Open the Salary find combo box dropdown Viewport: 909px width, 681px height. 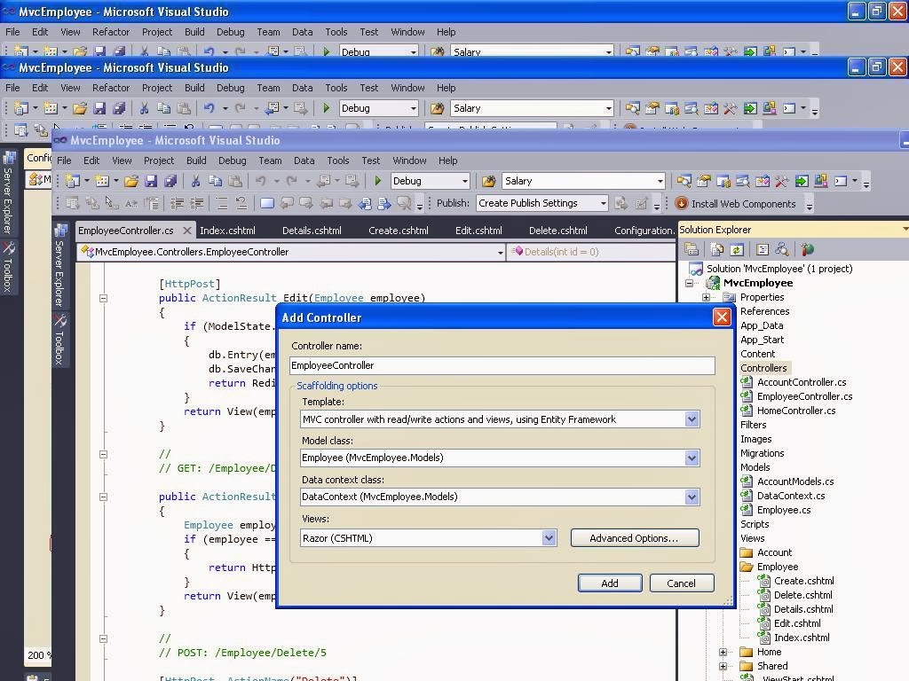pos(660,181)
